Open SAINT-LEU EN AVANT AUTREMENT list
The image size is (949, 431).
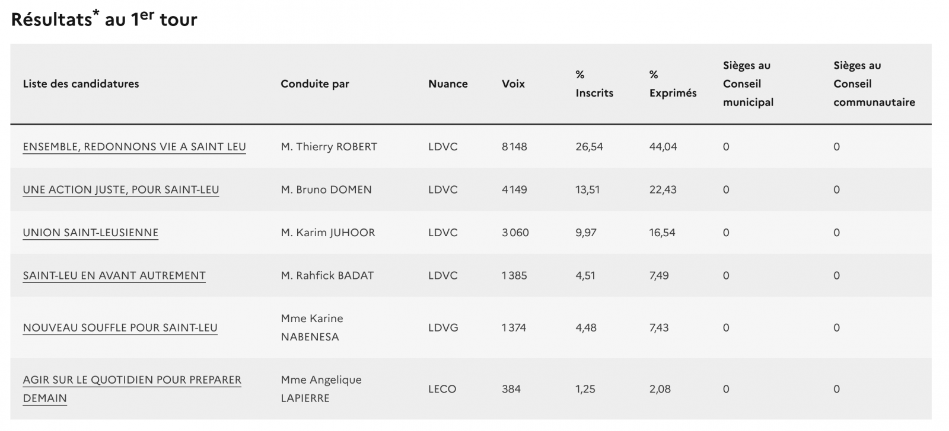click(114, 276)
